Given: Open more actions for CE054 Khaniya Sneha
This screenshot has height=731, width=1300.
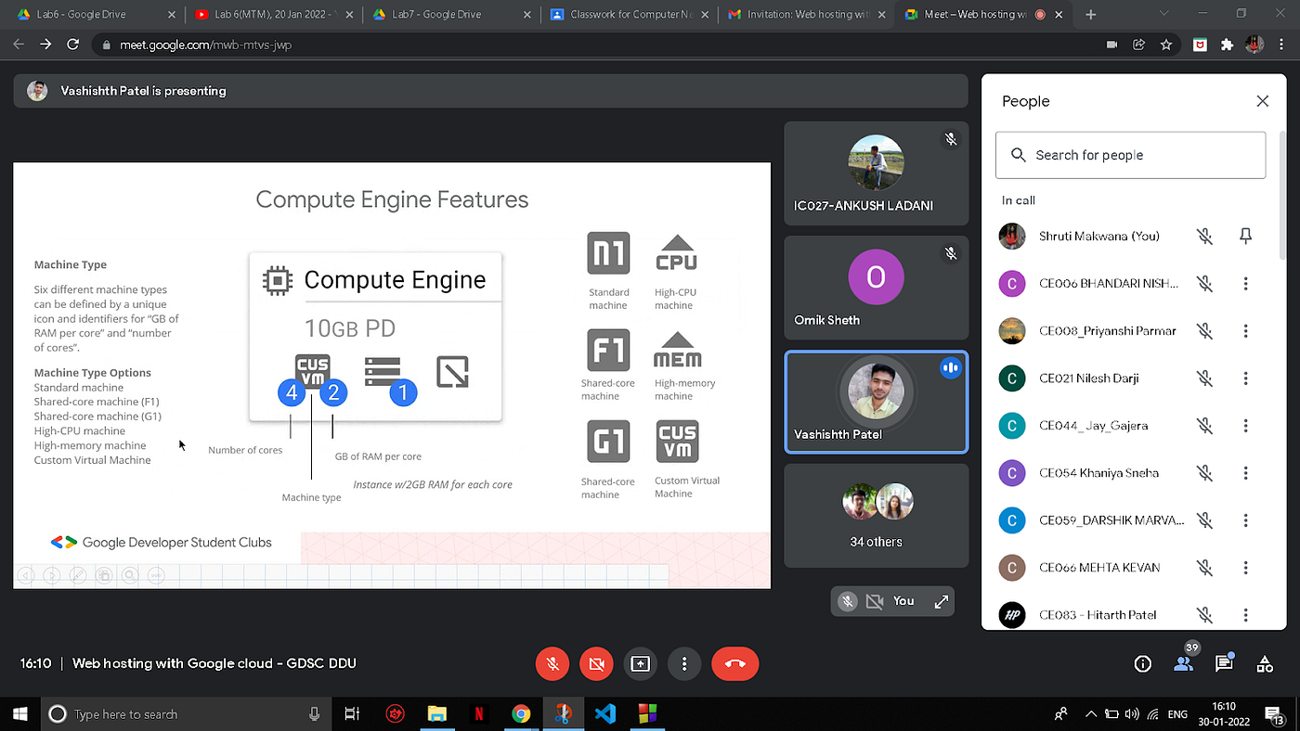Looking at the screenshot, I should pos(1246,473).
